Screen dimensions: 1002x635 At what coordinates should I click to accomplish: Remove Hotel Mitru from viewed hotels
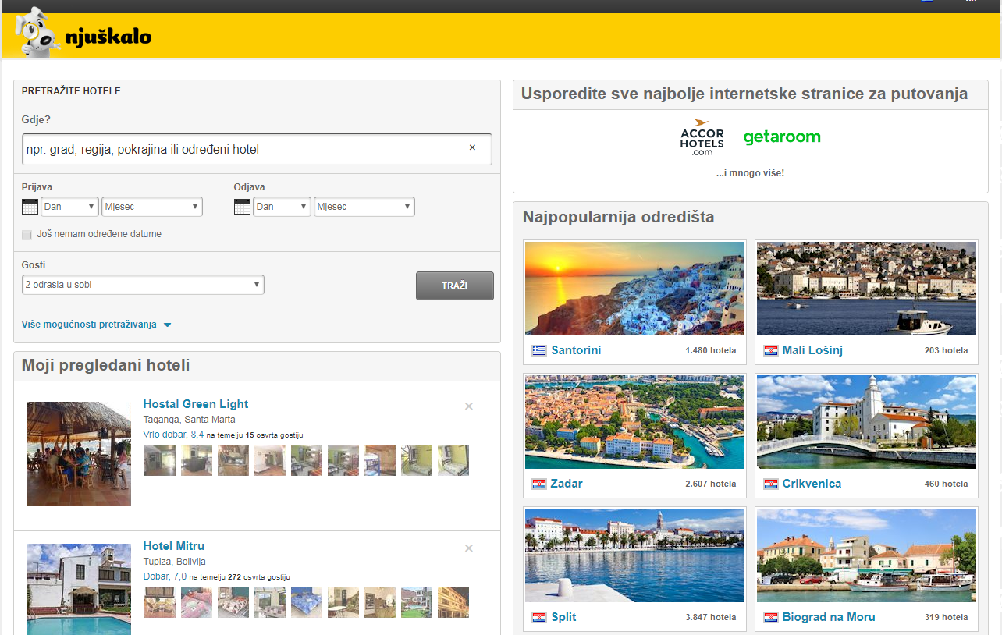[x=469, y=548]
